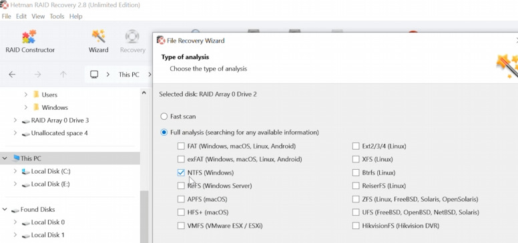Enable the XFS (Linux) checkbox
This screenshot has height=243, width=518.
(356, 159)
